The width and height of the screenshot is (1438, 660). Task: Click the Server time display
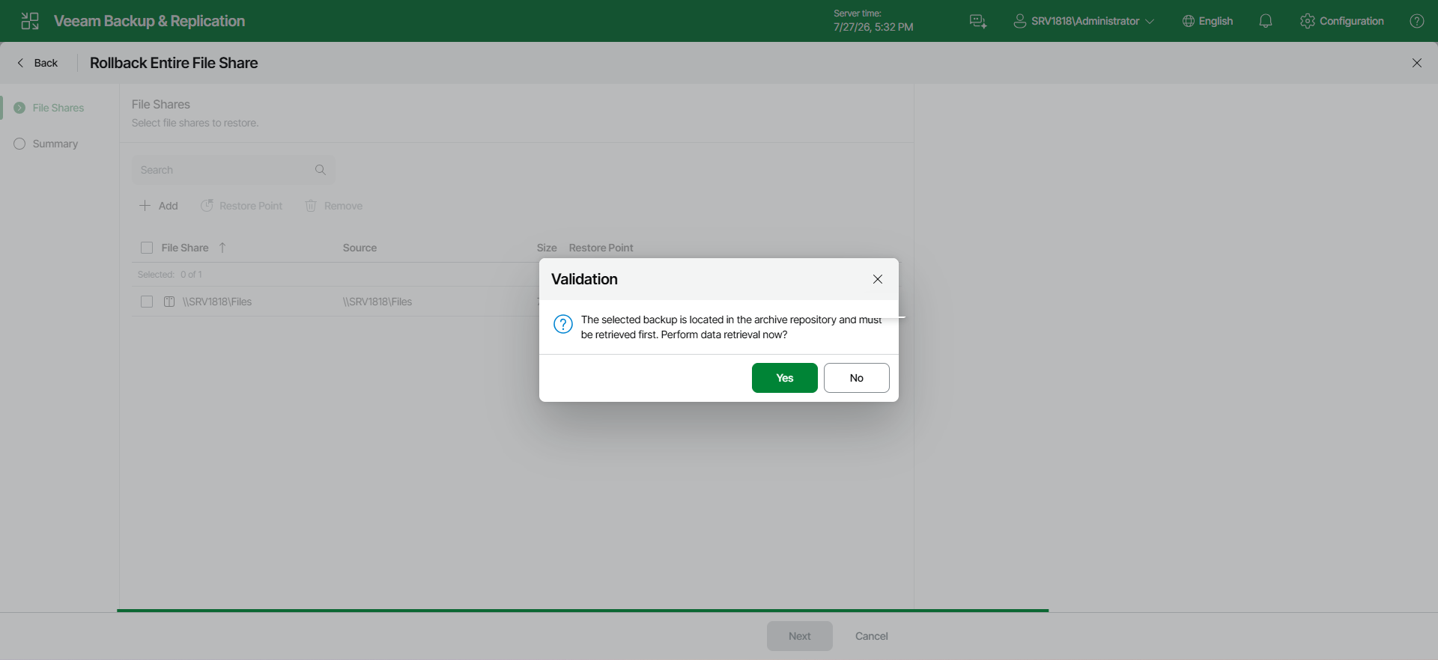click(x=873, y=21)
